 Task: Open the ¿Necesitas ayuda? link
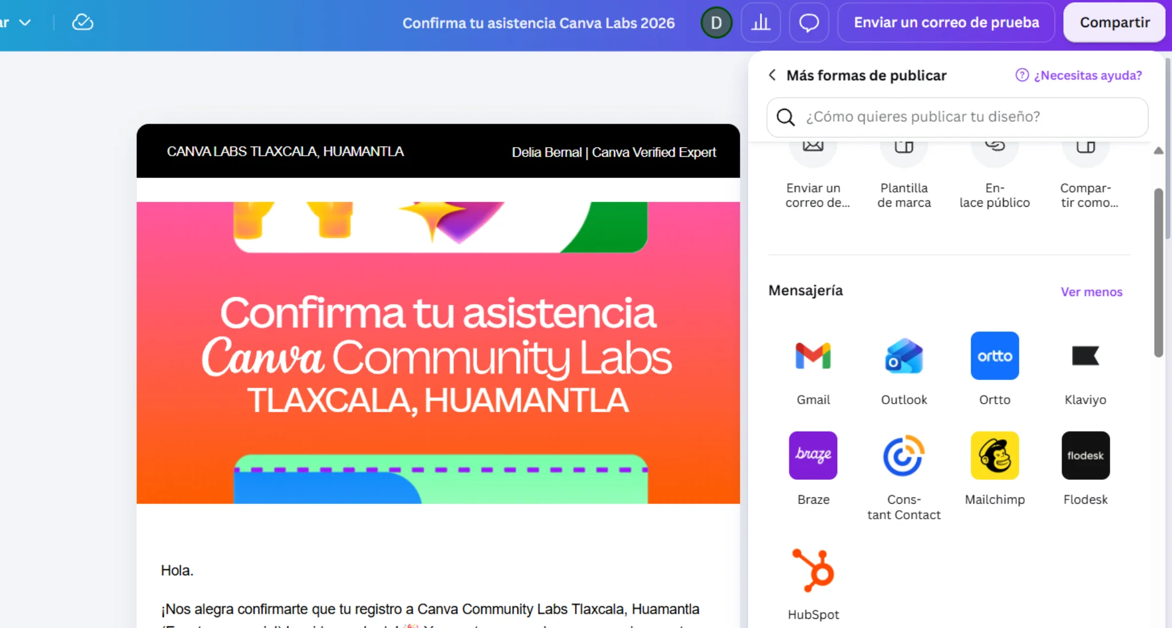pos(1079,75)
